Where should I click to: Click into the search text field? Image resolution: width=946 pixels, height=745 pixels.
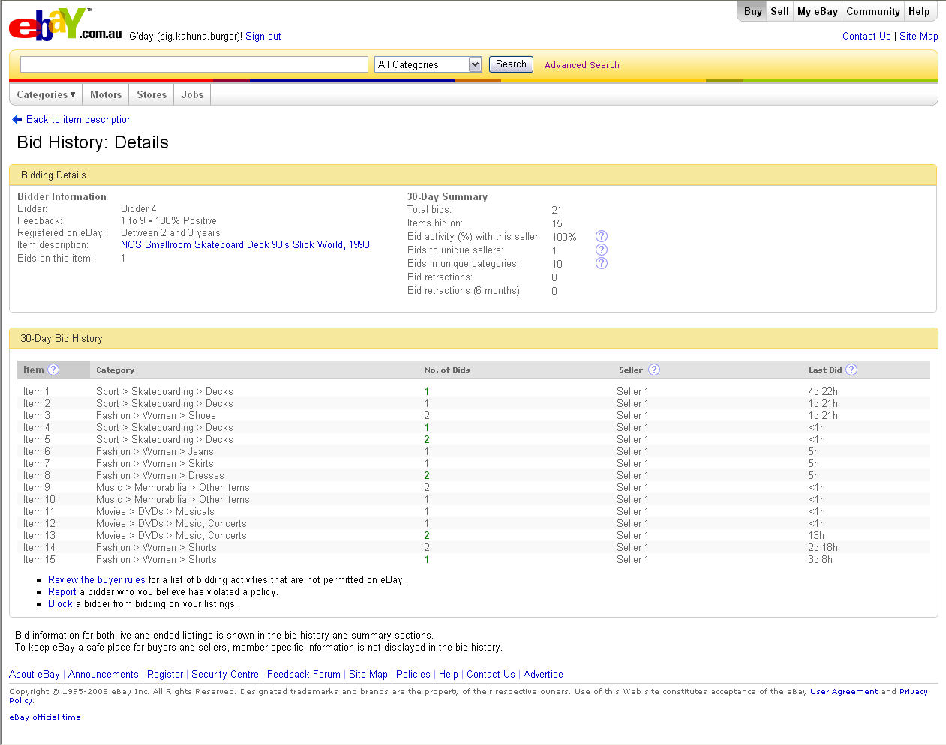pyautogui.click(x=194, y=64)
